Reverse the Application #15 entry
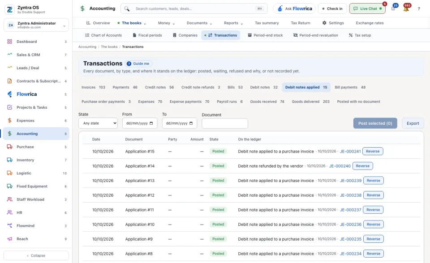Viewport: 430px width, 263px height. pos(373,151)
